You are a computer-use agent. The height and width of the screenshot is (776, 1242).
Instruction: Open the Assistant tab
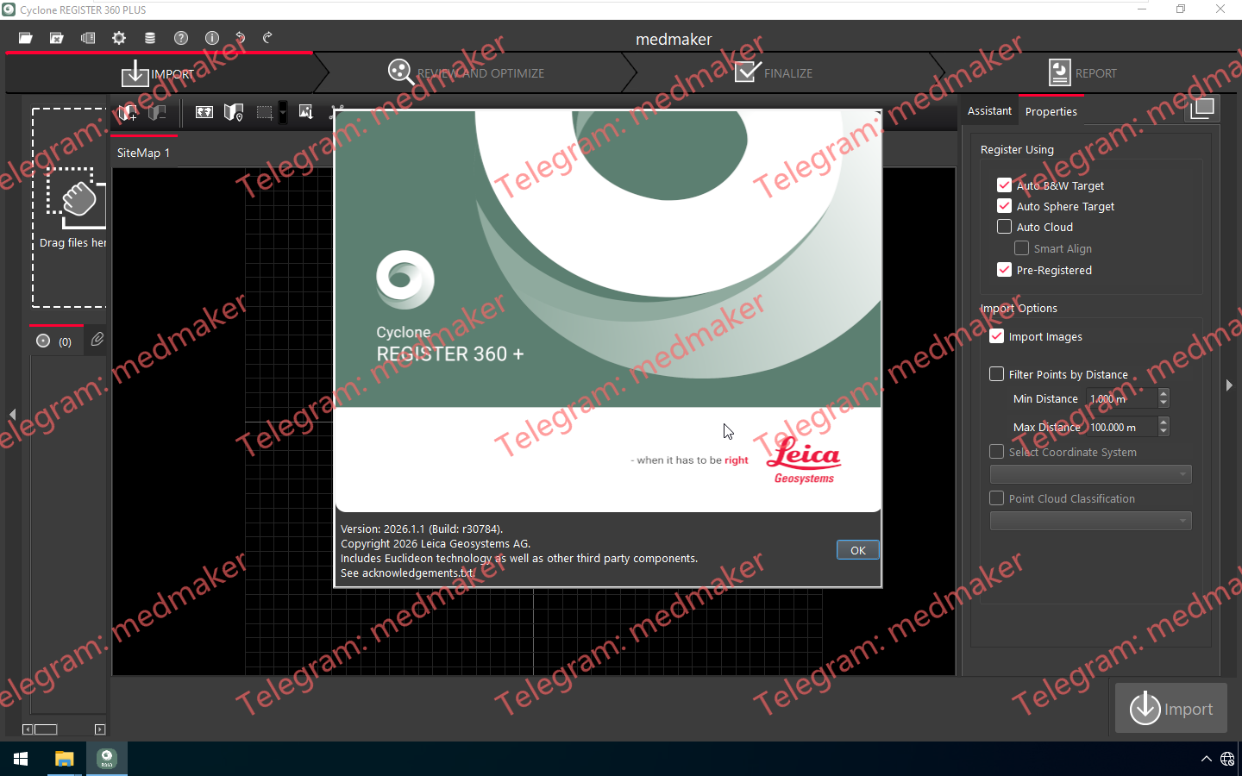coord(989,111)
